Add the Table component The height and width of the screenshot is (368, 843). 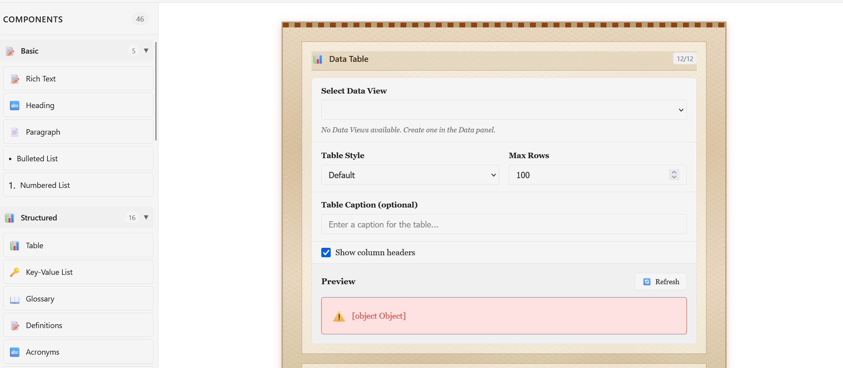tap(78, 245)
